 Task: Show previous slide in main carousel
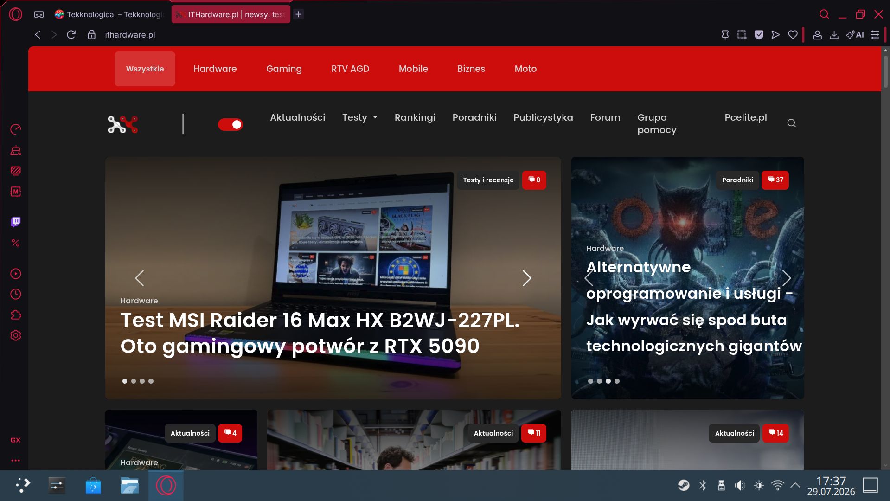point(139,278)
